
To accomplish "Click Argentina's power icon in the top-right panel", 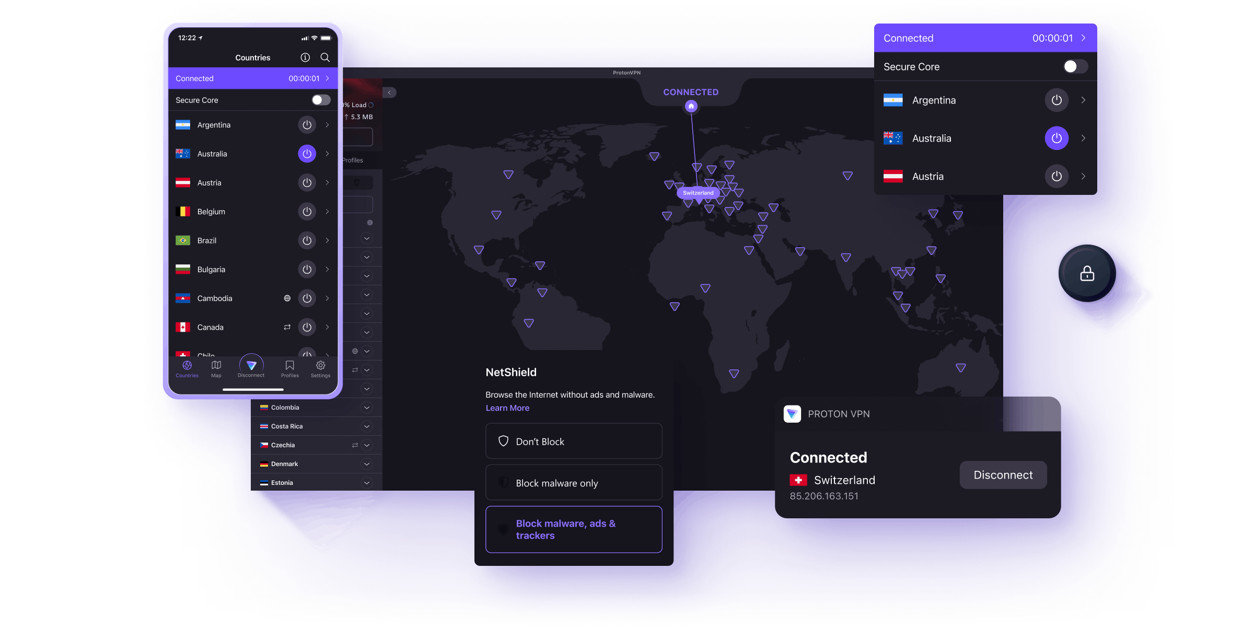I will pyautogui.click(x=1056, y=100).
